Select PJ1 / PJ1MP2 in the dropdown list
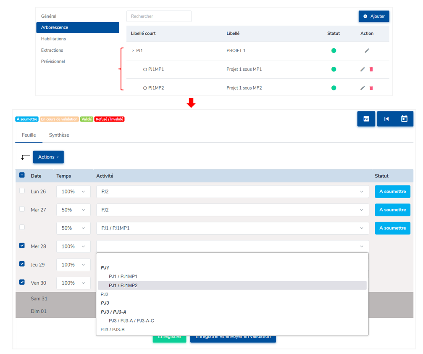 coord(123,285)
